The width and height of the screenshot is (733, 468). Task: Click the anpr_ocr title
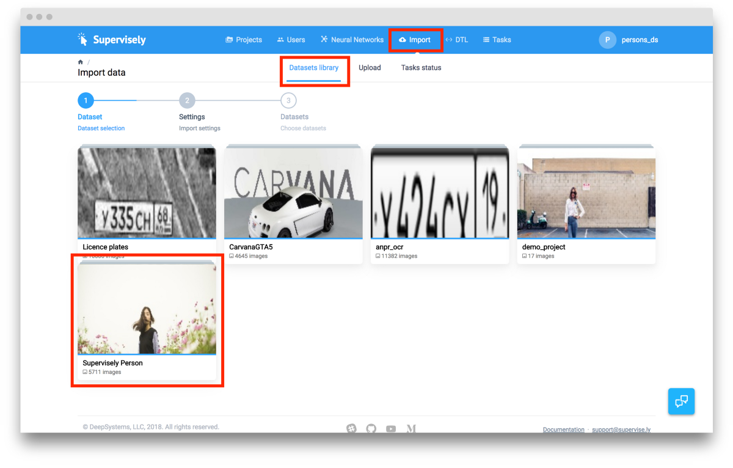[x=390, y=247]
